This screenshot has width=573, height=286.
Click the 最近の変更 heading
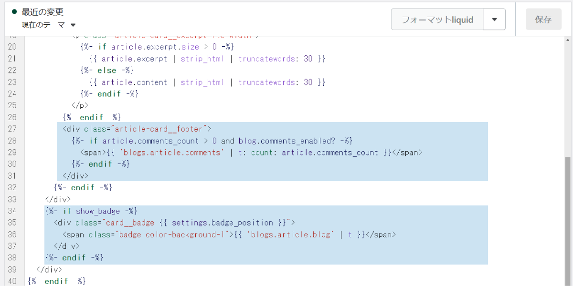[42, 12]
